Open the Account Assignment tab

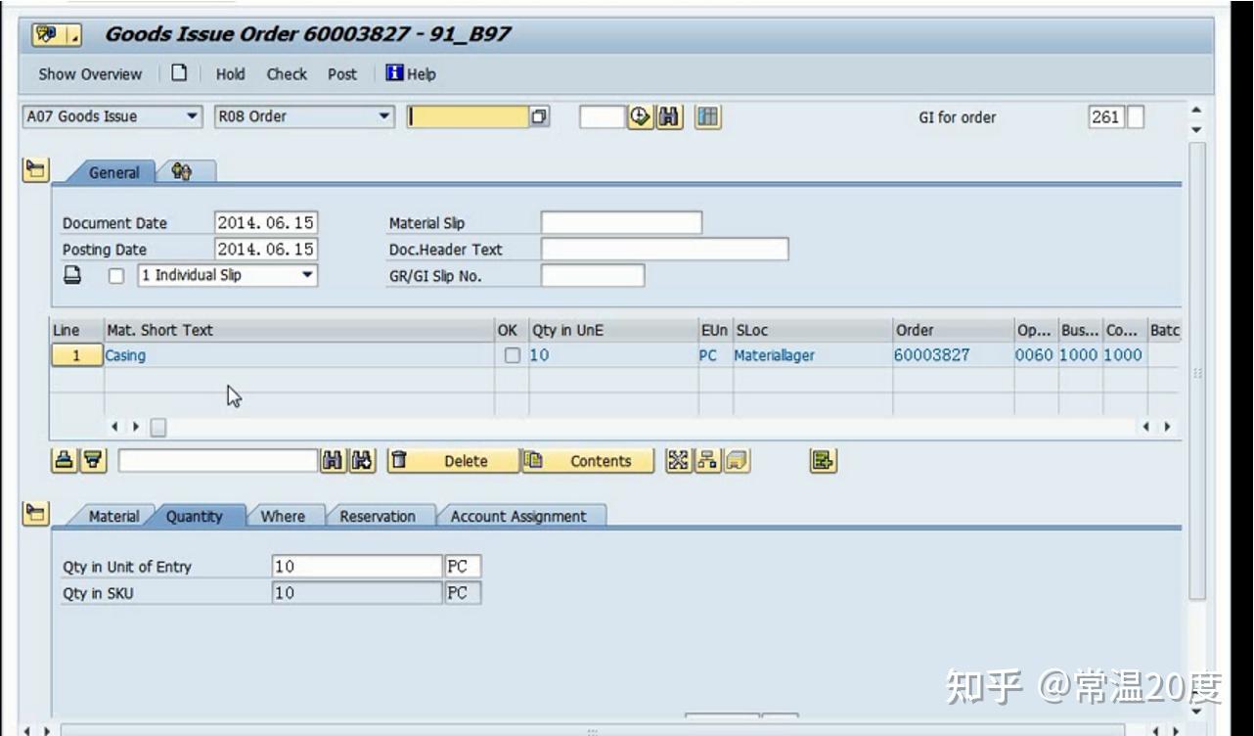(x=522, y=516)
